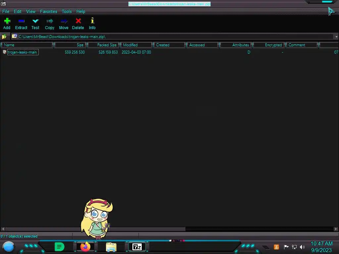Click the Star Butterfly desktop mascot
This screenshot has height=254, width=339.
tap(97, 219)
